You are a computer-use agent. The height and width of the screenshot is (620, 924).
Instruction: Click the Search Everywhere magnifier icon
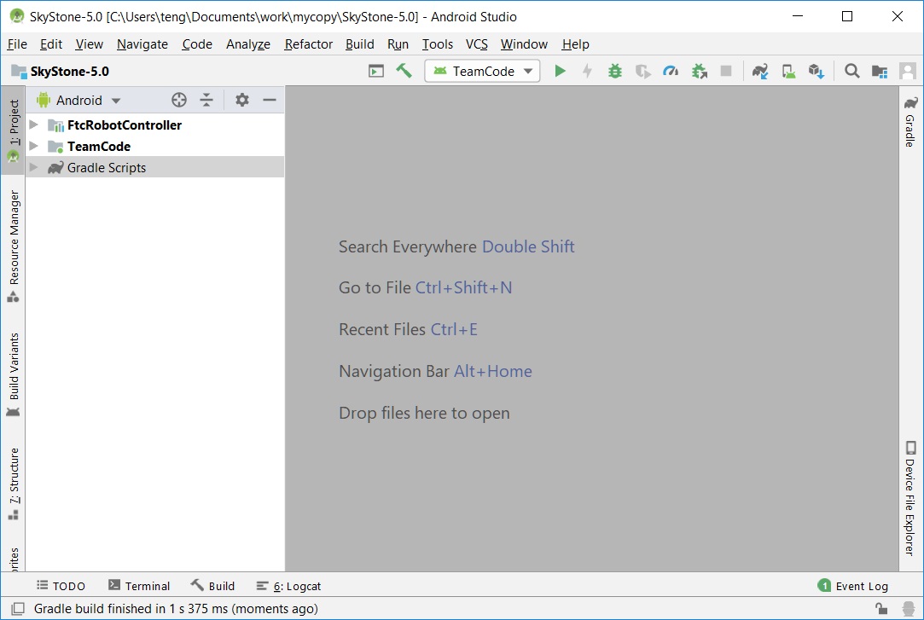[851, 71]
